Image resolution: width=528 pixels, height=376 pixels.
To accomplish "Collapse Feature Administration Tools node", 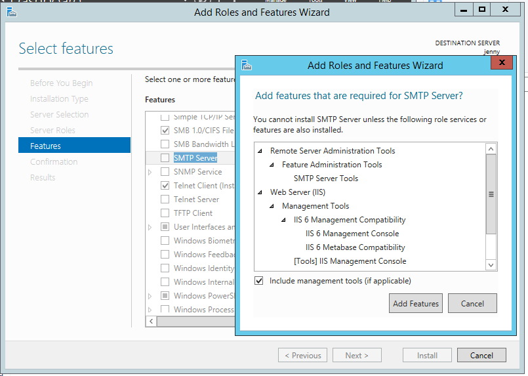I will [x=272, y=165].
